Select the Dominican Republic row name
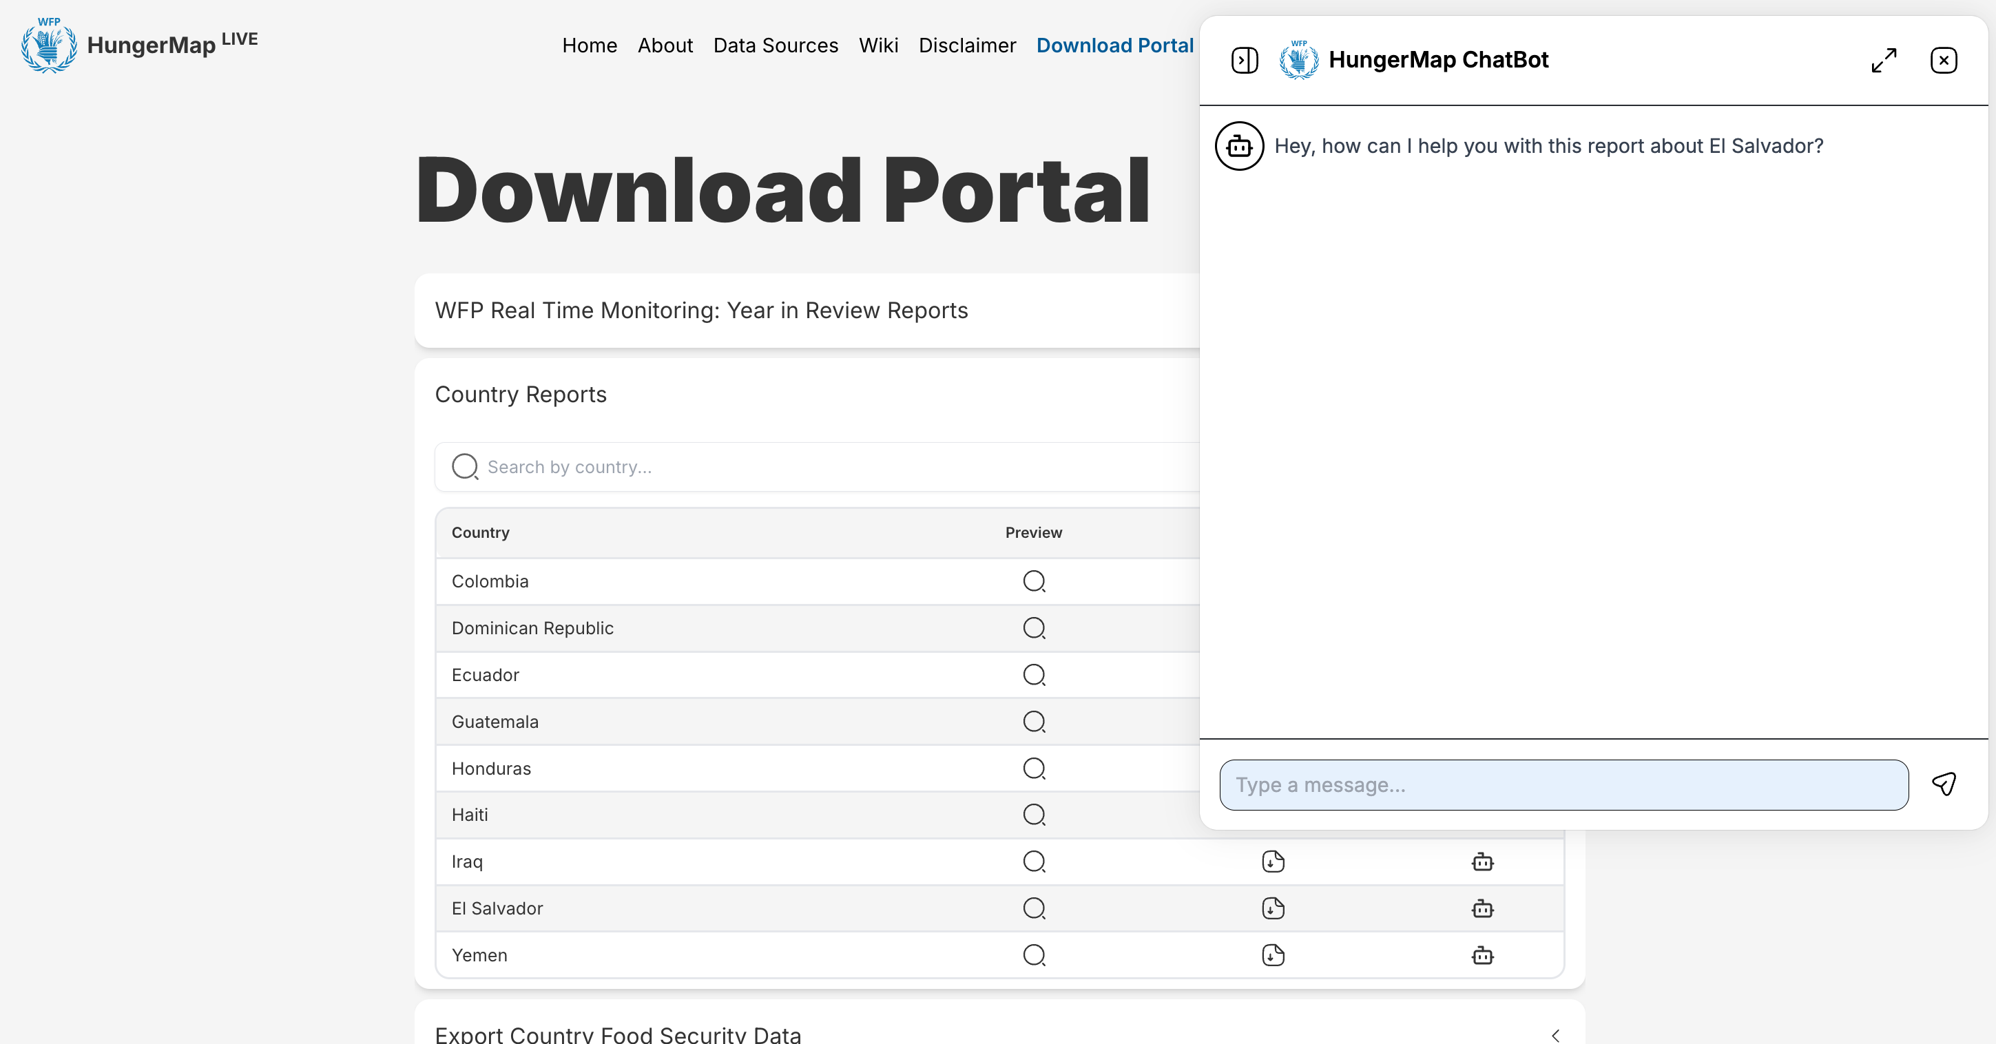 (532, 628)
